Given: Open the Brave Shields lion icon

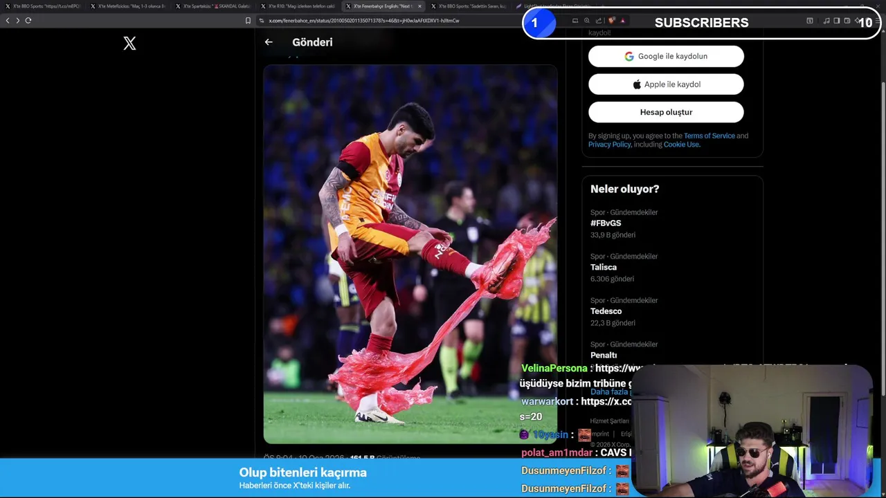Looking at the screenshot, I should pos(612,21).
